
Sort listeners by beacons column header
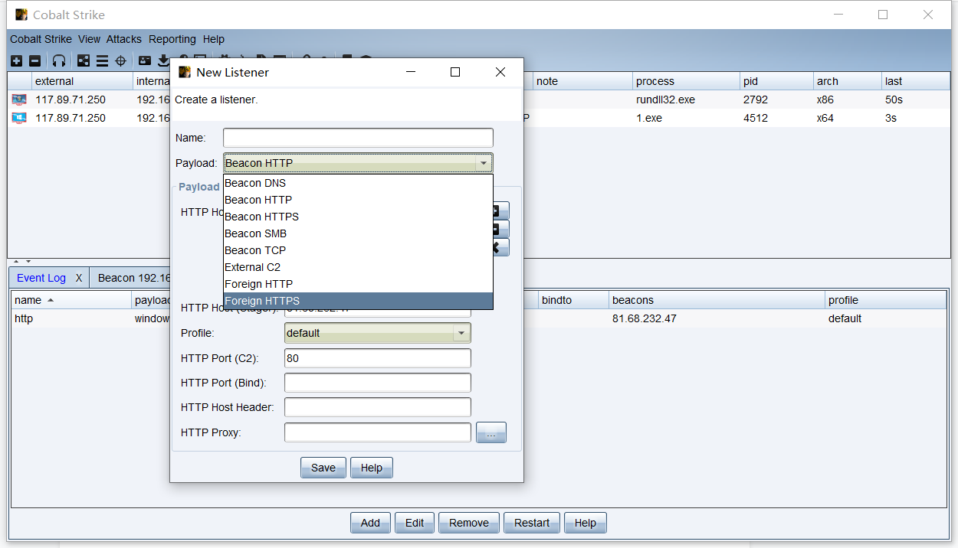tap(717, 300)
